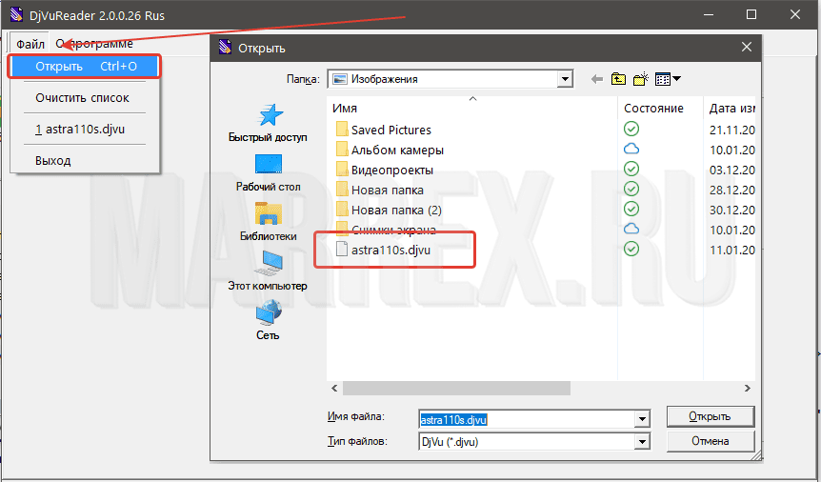Create new folder via toolbar icon

coord(641,79)
